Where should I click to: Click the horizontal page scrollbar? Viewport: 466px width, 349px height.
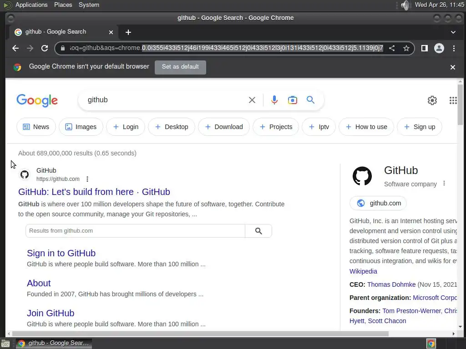(x=200, y=334)
